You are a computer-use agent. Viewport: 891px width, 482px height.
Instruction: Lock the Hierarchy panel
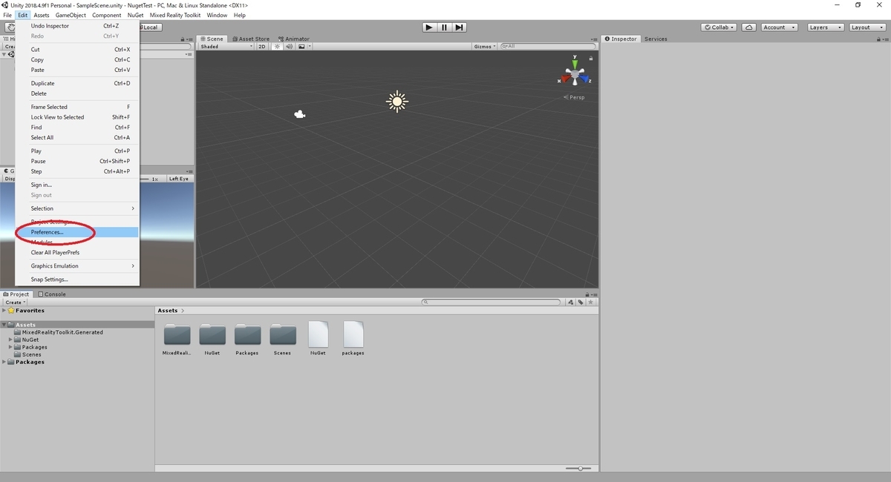(x=182, y=39)
